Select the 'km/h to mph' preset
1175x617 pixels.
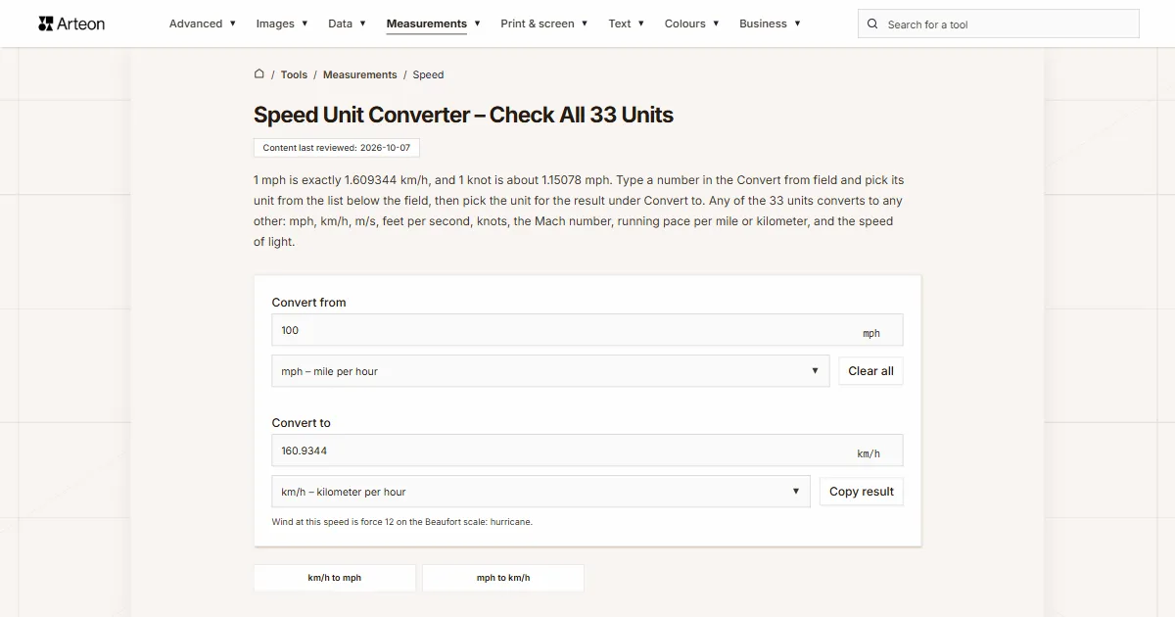335,578
